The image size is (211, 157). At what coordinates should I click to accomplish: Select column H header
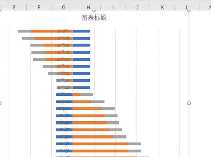88,7
